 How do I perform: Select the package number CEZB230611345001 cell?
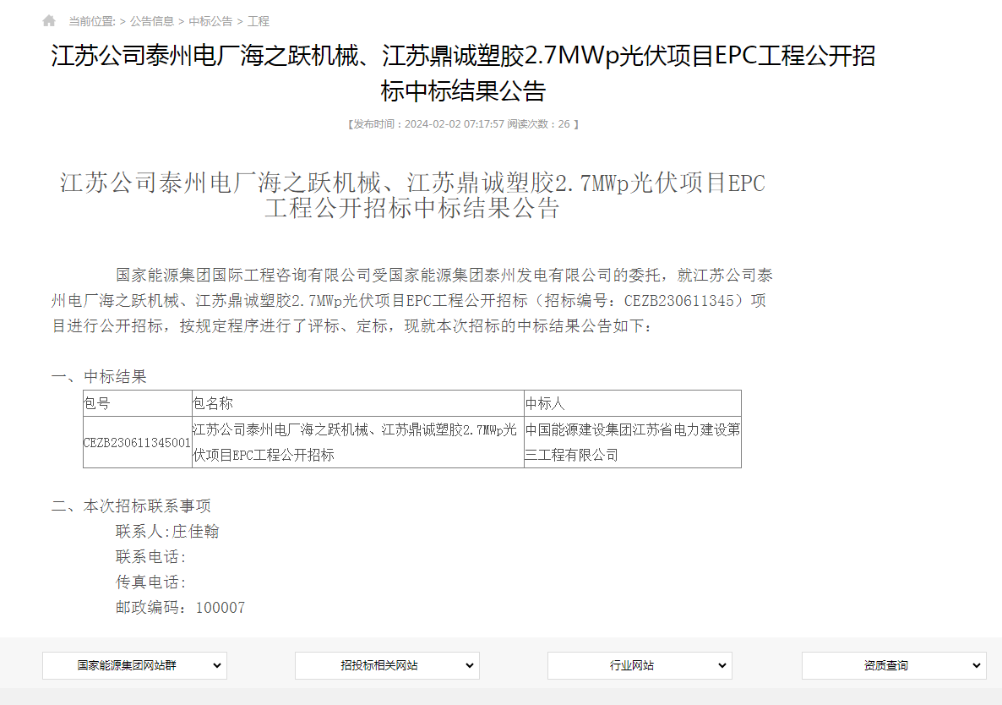pyautogui.click(x=137, y=442)
